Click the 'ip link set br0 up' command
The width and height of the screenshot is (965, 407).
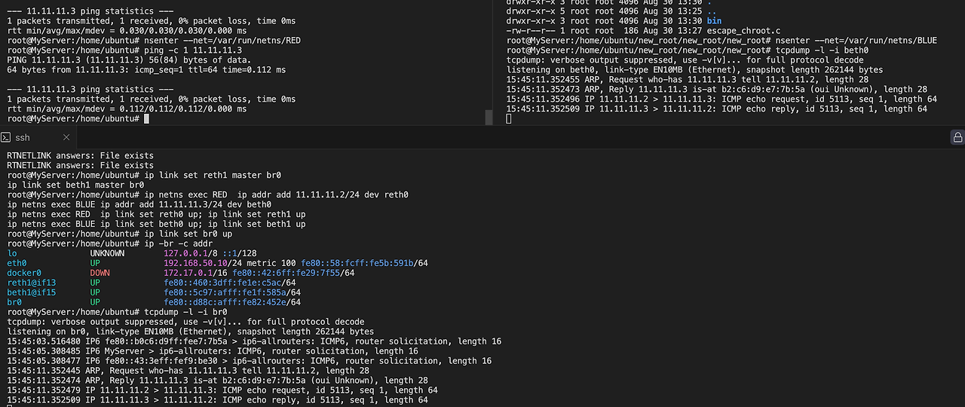188,233
